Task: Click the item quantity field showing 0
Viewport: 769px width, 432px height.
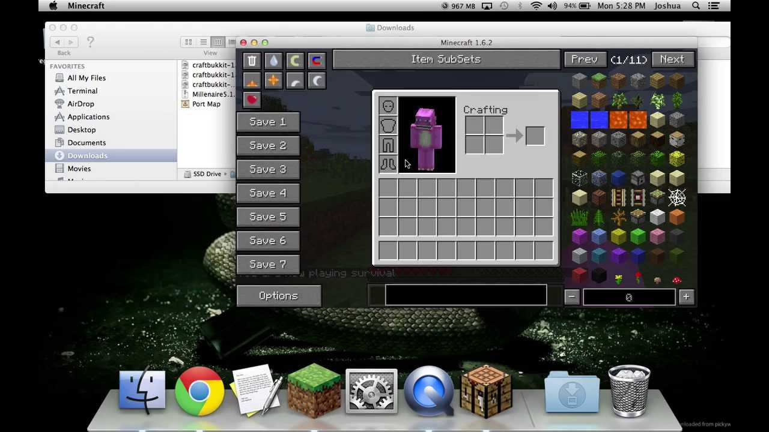Action: tap(629, 297)
